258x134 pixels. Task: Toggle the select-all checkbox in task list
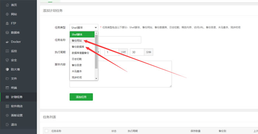pyautogui.click(x=46, y=131)
